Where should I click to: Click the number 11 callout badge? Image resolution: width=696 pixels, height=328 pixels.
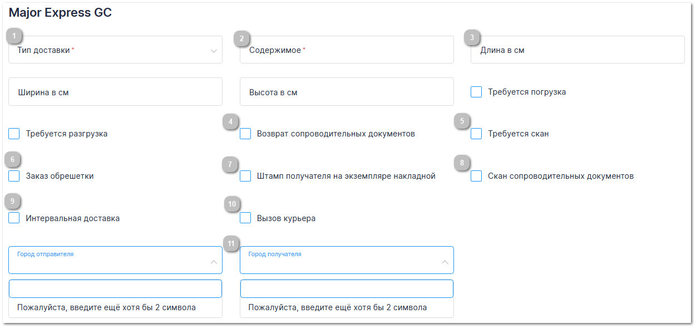231,243
